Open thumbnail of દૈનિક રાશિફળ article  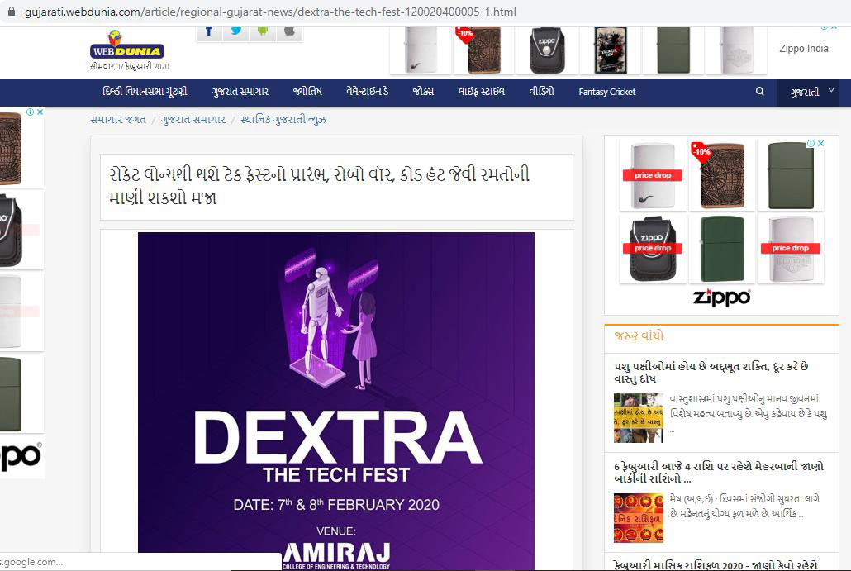(x=639, y=518)
